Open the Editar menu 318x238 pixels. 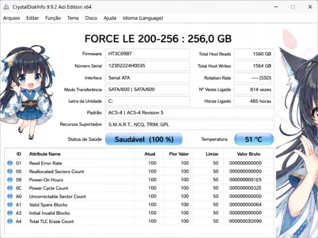click(x=32, y=18)
